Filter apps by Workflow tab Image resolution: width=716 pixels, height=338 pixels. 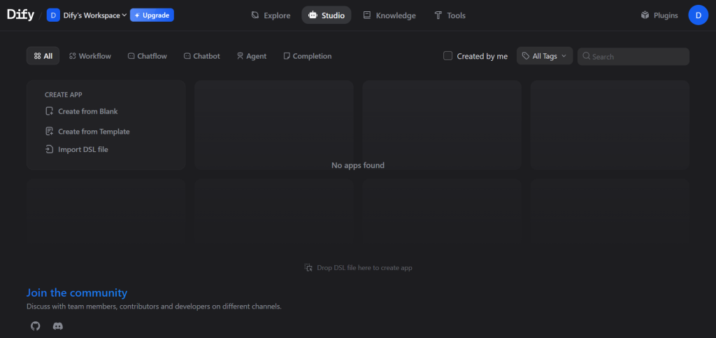90,56
